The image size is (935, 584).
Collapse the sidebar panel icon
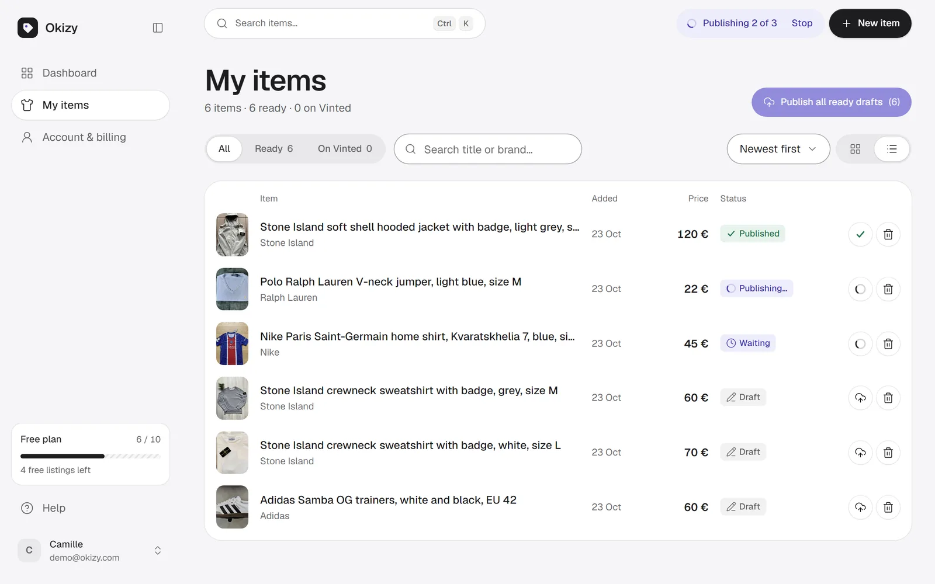[x=158, y=27]
